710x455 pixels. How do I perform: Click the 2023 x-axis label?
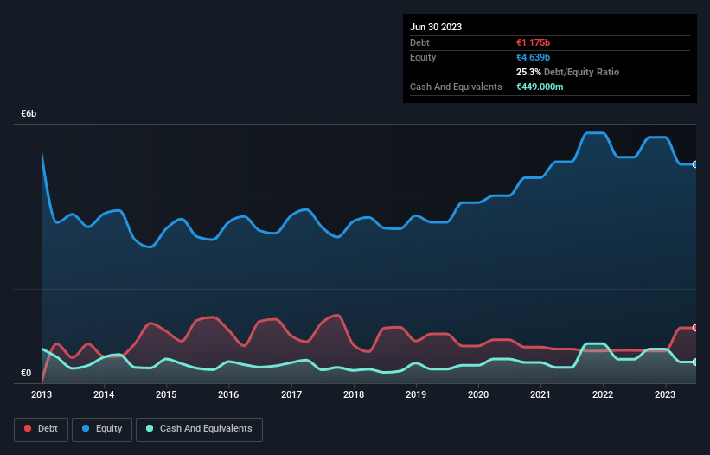(665, 394)
